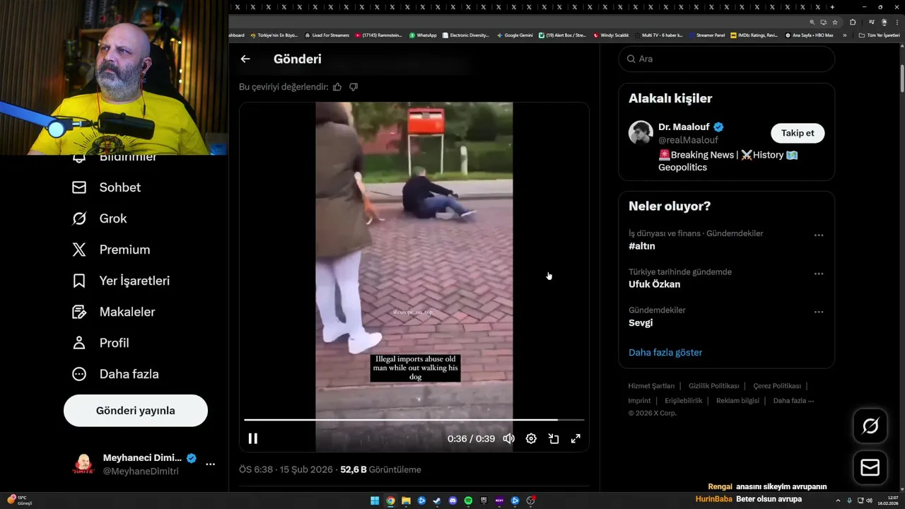Show hidden bookmarks chevron
The image size is (905, 509).
(844, 35)
